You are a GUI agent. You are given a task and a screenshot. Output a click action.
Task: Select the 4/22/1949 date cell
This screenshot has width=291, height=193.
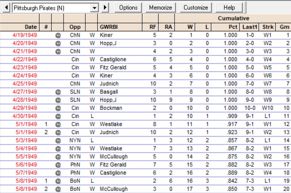[x=25, y=59]
